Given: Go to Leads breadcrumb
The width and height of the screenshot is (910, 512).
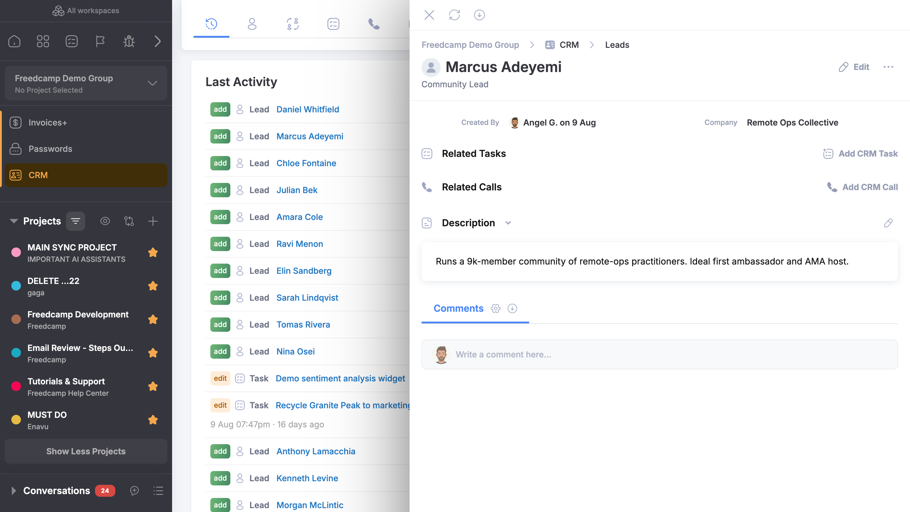Looking at the screenshot, I should coord(617,45).
